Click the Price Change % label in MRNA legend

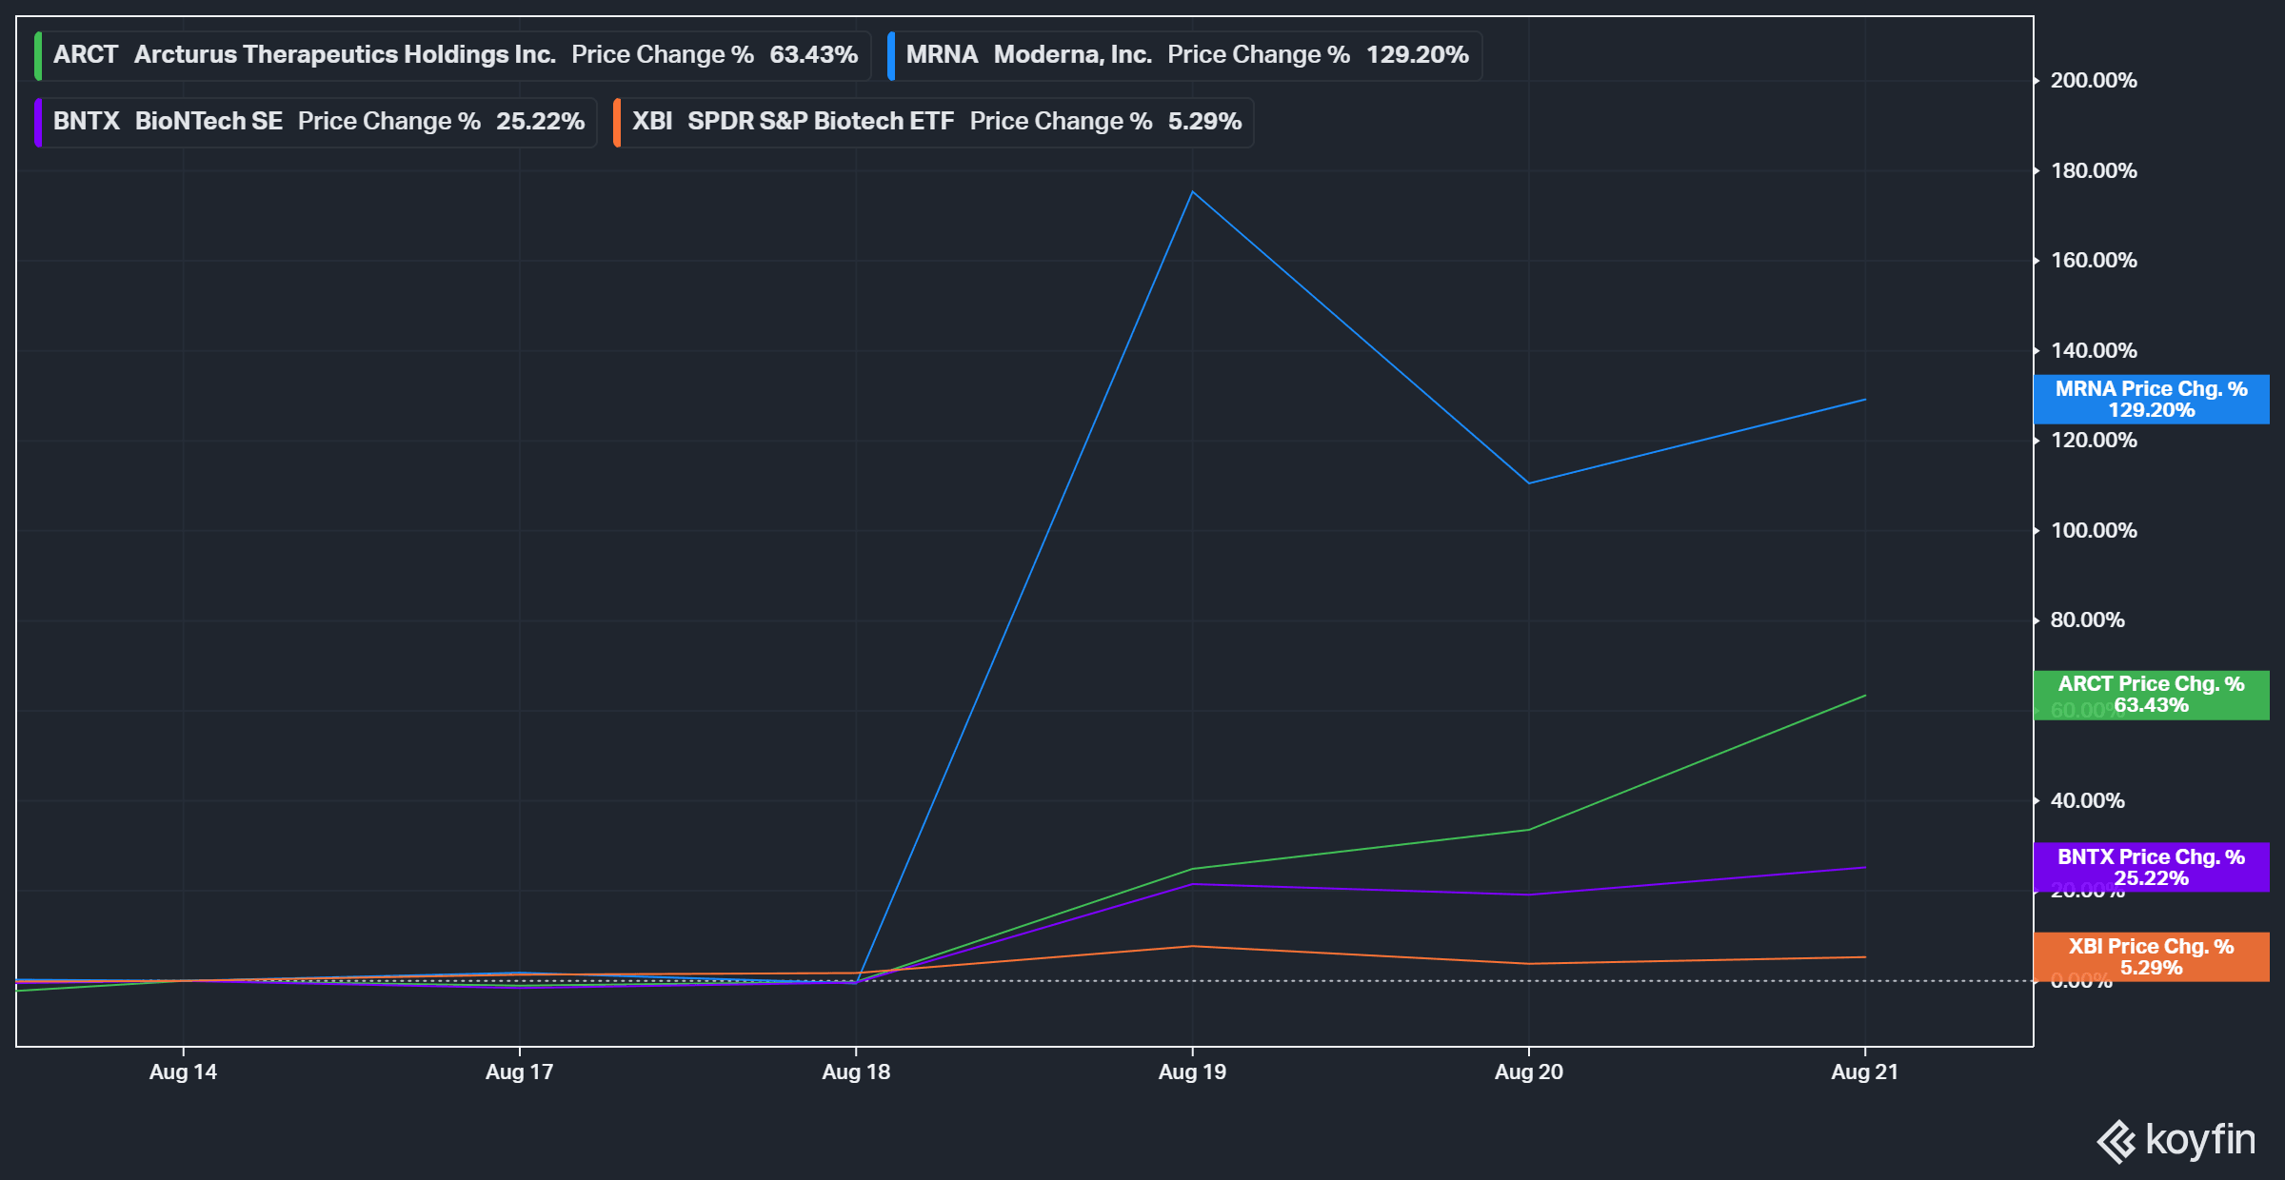click(x=1259, y=55)
